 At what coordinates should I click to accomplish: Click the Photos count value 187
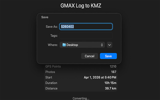point(113,72)
